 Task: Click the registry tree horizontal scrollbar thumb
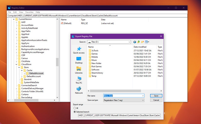click(x=26, y=100)
